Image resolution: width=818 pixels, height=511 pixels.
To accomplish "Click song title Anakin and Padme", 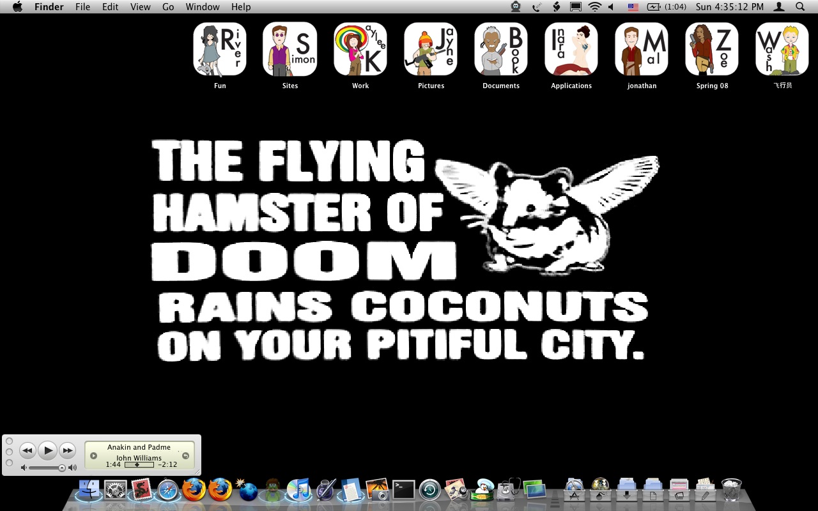I will tap(139, 447).
